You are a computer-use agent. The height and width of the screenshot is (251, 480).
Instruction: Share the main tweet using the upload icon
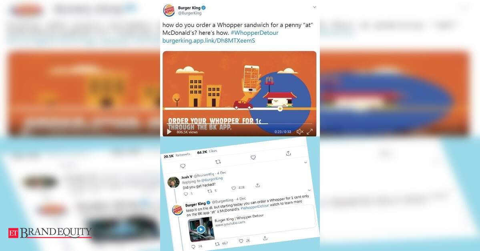click(x=288, y=153)
